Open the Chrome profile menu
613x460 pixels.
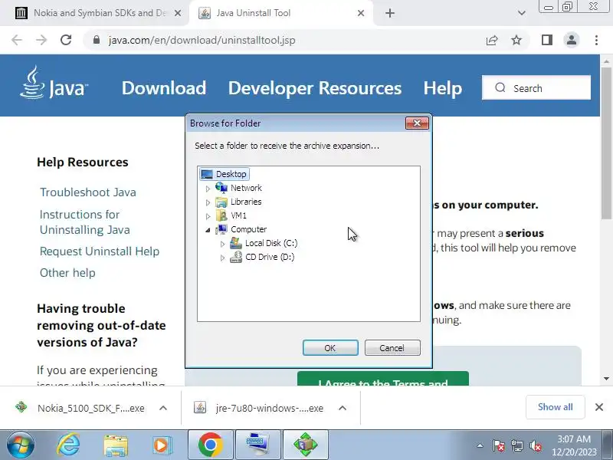coord(571,40)
